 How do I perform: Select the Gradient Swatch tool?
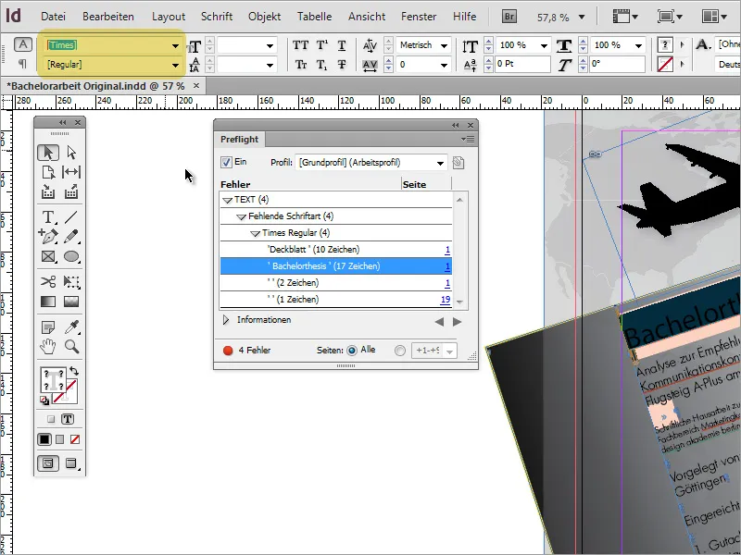pyautogui.click(x=48, y=302)
